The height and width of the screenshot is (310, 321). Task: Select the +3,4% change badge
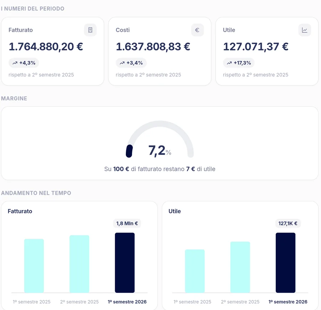coord(131,63)
